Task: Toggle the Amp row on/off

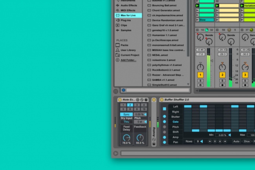Action: [x=164, y=137]
